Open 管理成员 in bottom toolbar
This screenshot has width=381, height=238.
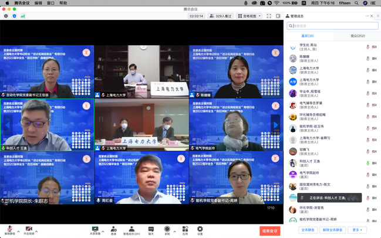[x=132, y=230]
